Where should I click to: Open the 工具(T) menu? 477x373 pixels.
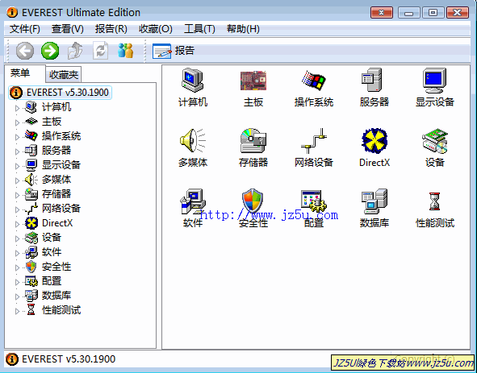199,29
